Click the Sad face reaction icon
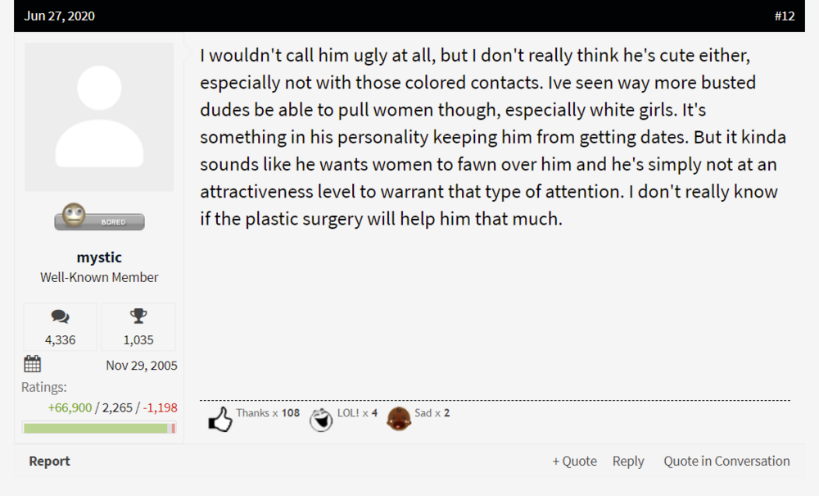819x496 pixels. pyautogui.click(x=399, y=419)
